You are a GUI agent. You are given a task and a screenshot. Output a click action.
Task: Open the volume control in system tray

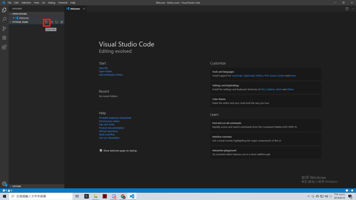point(326,197)
